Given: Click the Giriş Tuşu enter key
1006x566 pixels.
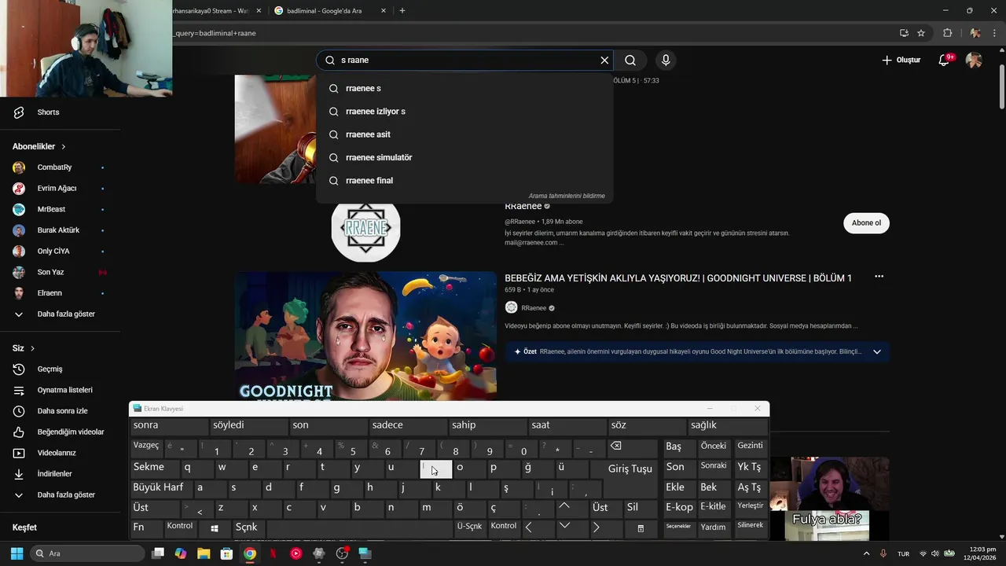Looking at the screenshot, I should click(x=630, y=469).
